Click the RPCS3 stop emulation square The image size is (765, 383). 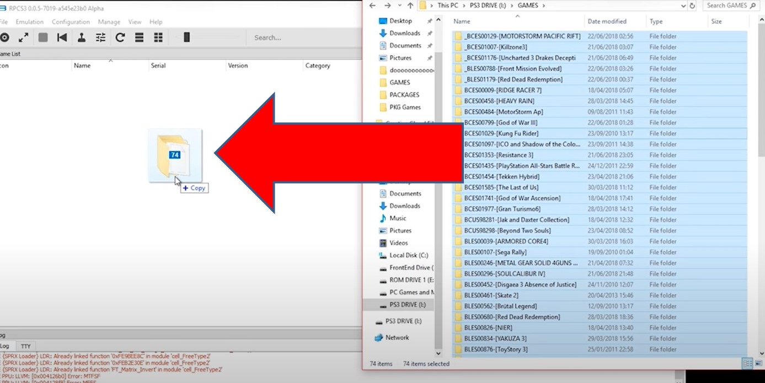[43, 37]
